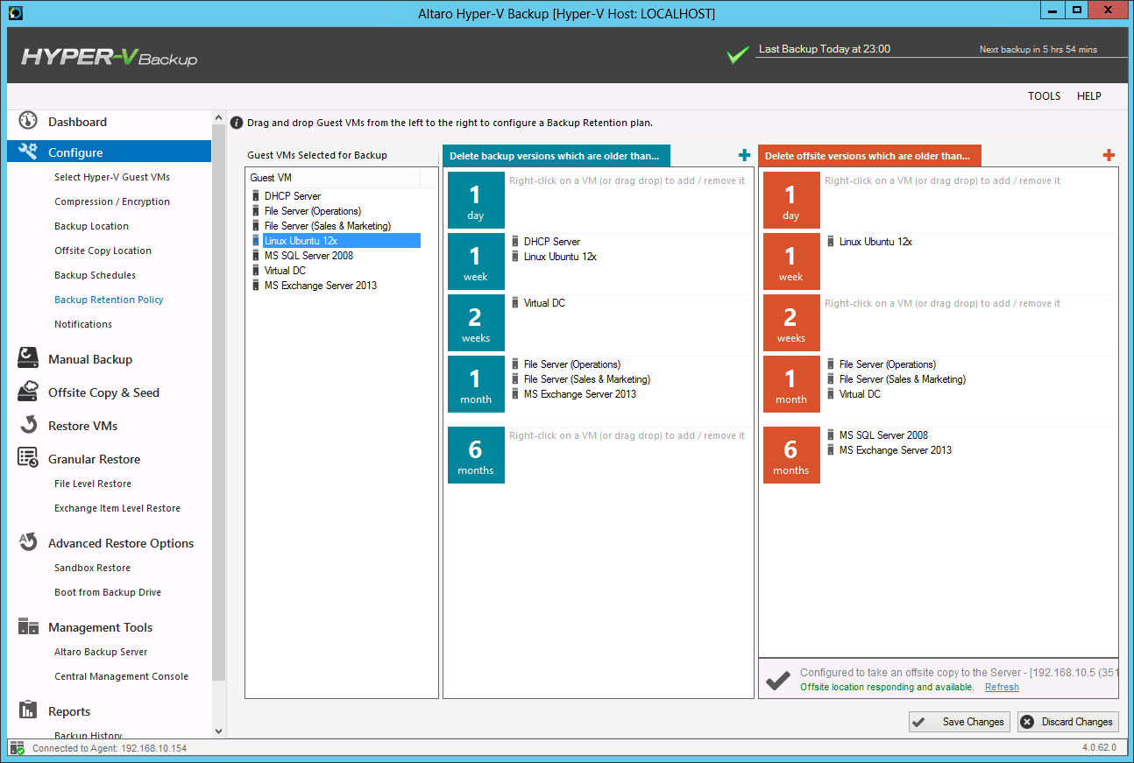This screenshot has height=763, width=1134.
Task: Click Virtual DC in offsite 1 month row
Action: click(860, 394)
